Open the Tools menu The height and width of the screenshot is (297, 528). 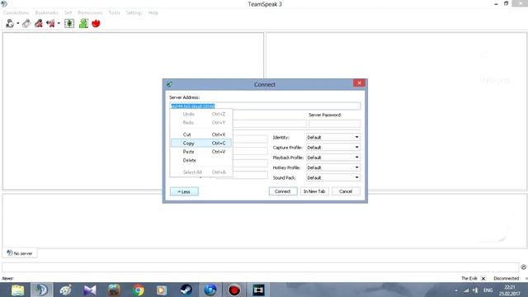coord(114,13)
